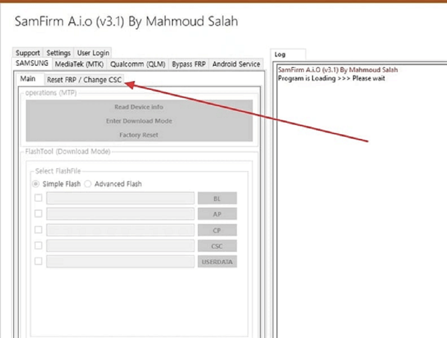The height and width of the screenshot is (338, 447).
Task: Select the Log tab header
Action: coord(280,55)
